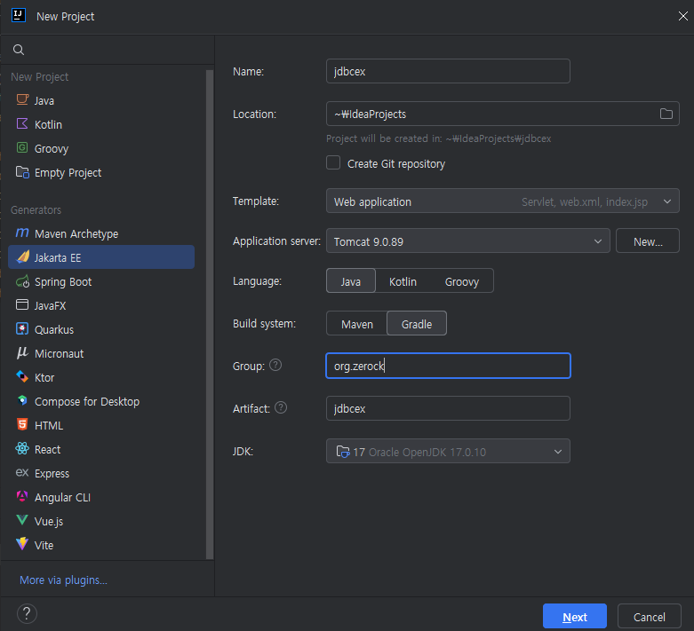Select Empty Project type
Screen dimensions: 694x631
click(x=101, y=172)
